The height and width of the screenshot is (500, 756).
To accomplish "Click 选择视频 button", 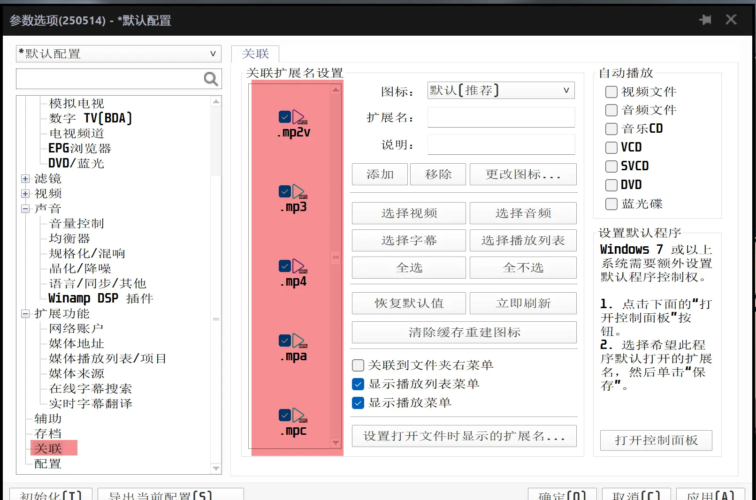I will 409,213.
